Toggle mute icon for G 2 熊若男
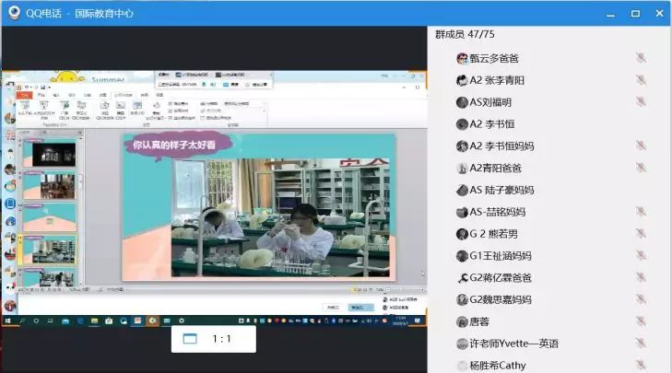 [x=641, y=233]
